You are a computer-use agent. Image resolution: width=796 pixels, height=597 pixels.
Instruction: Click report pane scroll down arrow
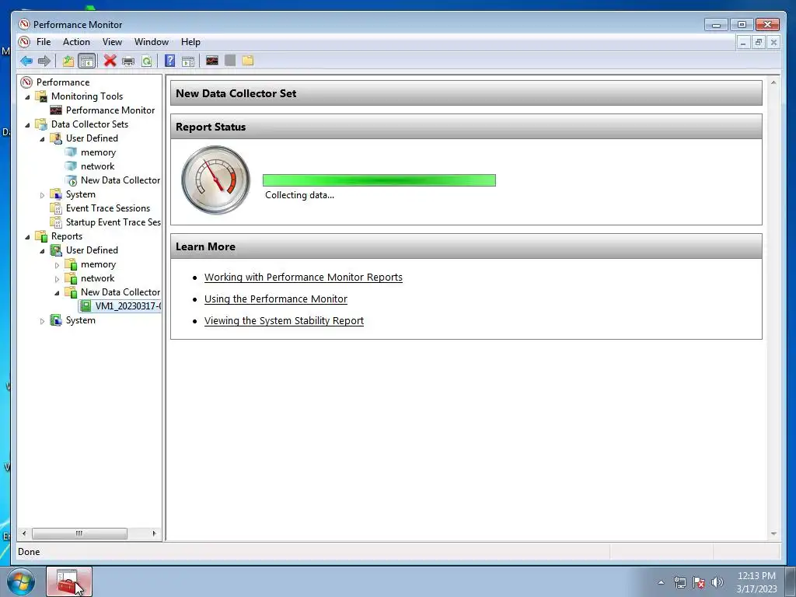point(773,533)
